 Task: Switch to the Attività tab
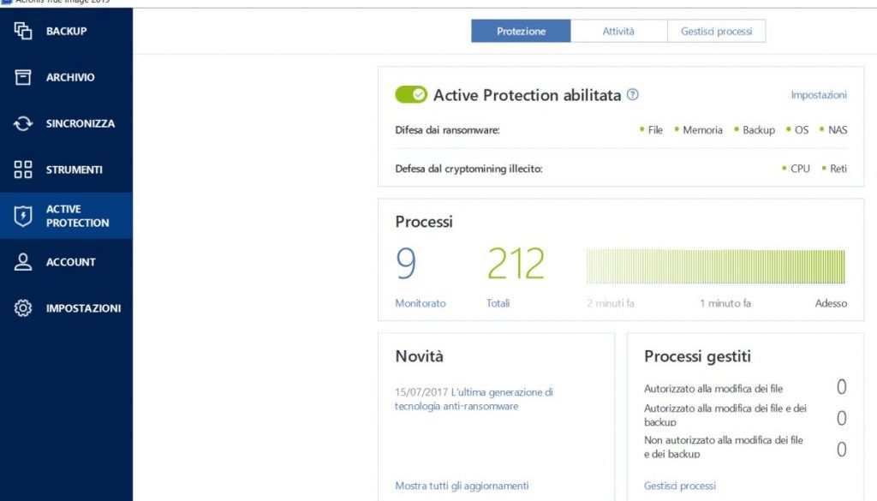(x=618, y=32)
